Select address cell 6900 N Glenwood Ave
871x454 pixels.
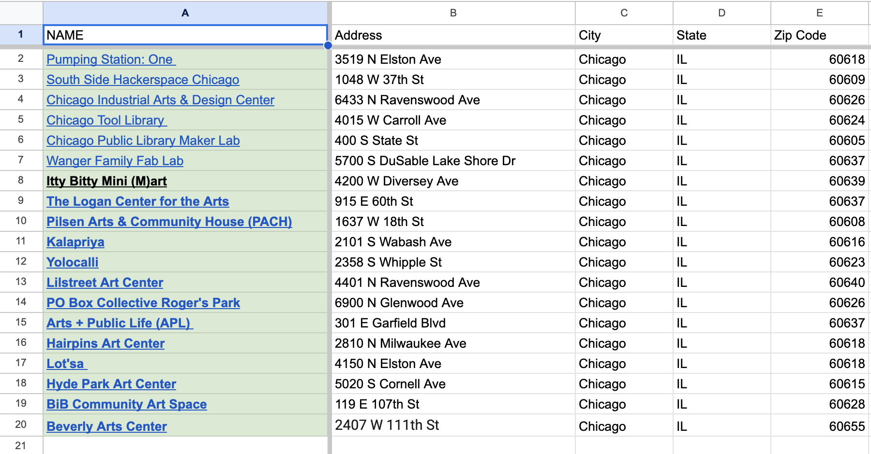tap(453, 303)
